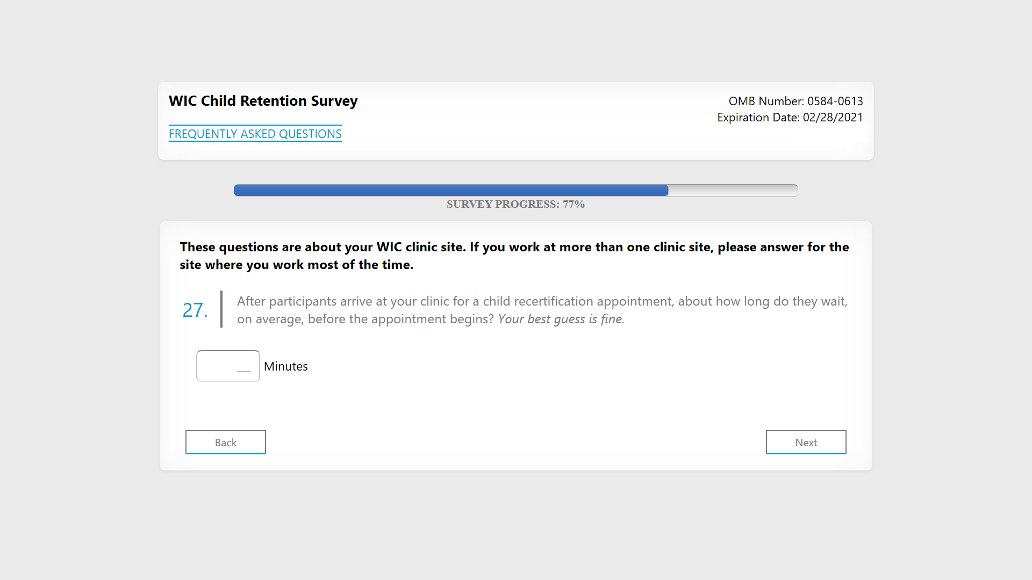Click the unfilled gray end of progress bar

tap(733, 190)
